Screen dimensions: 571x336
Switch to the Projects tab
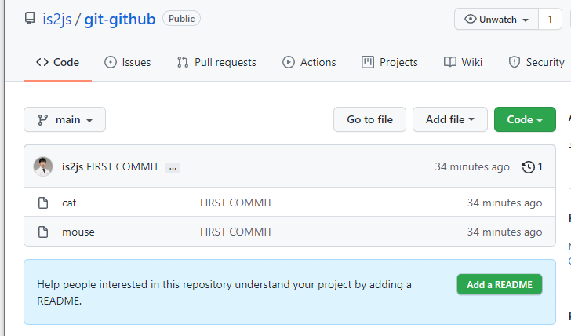pyautogui.click(x=389, y=62)
